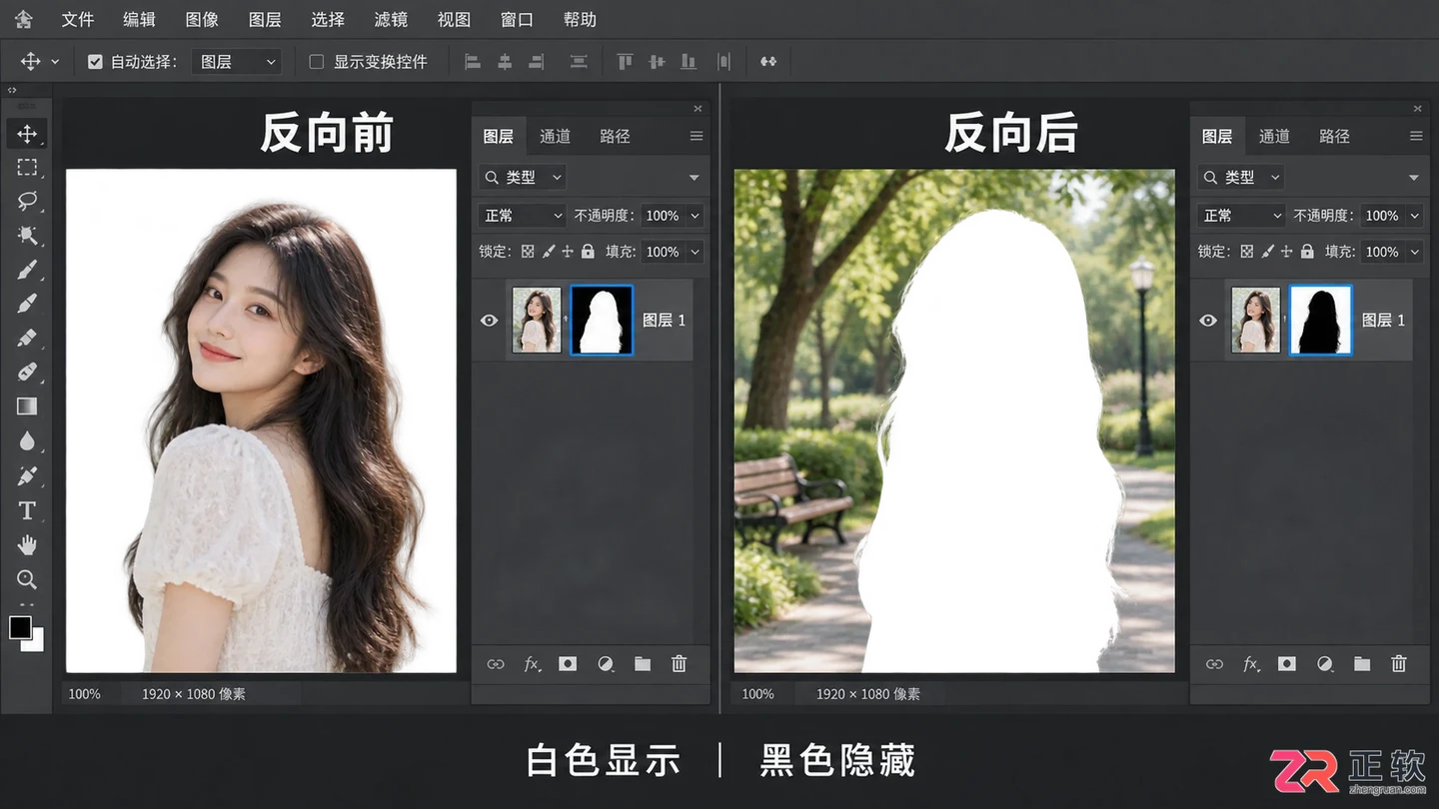Click the align left edges icon
Image resolution: width=1439 pixels, height=809 pixels.
coord(473,62)
